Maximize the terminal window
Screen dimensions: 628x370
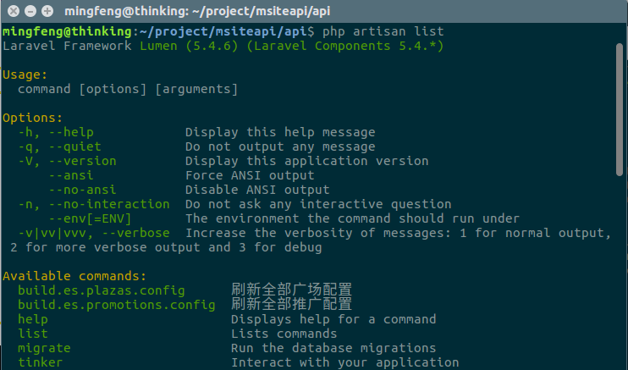47,11
